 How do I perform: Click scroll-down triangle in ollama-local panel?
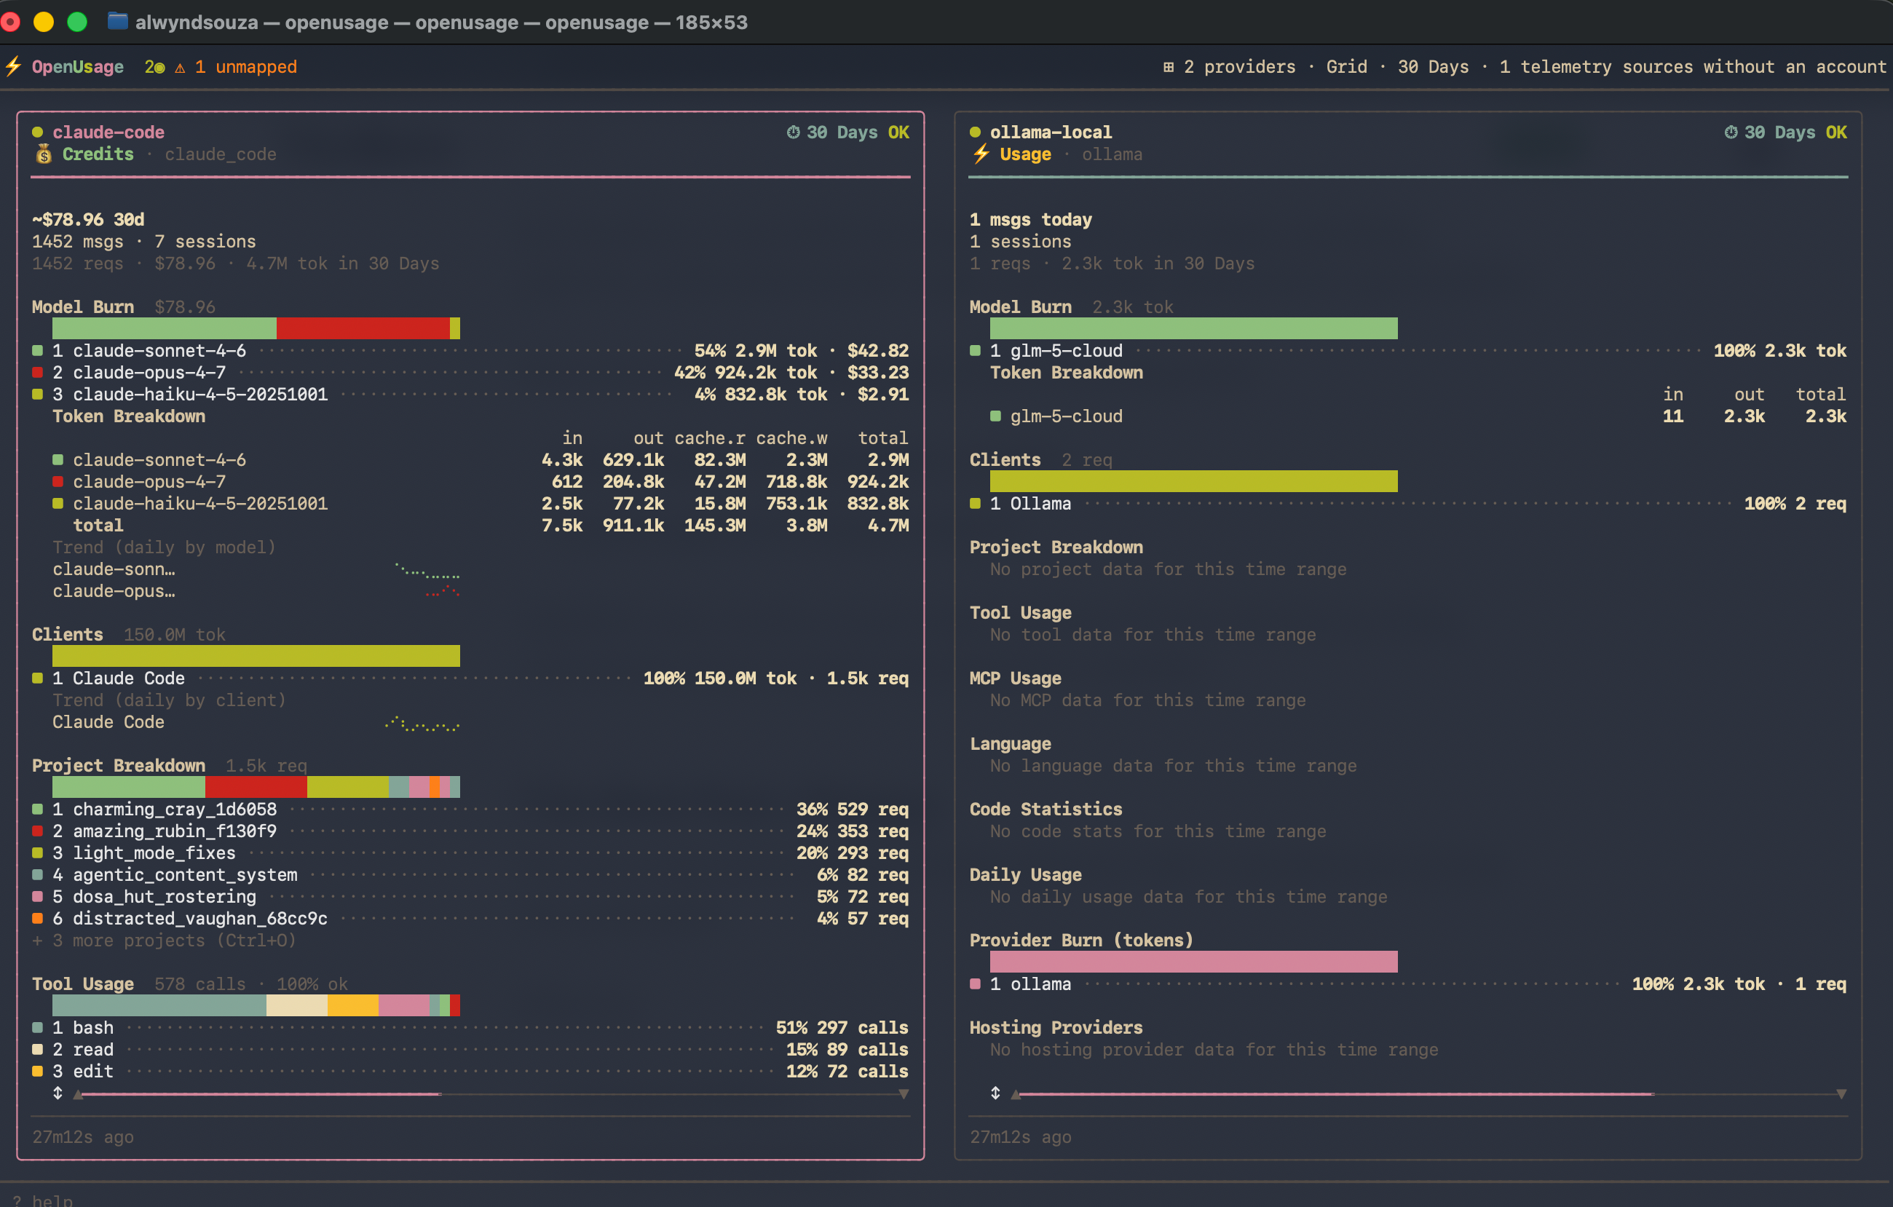[1841, 1094]
